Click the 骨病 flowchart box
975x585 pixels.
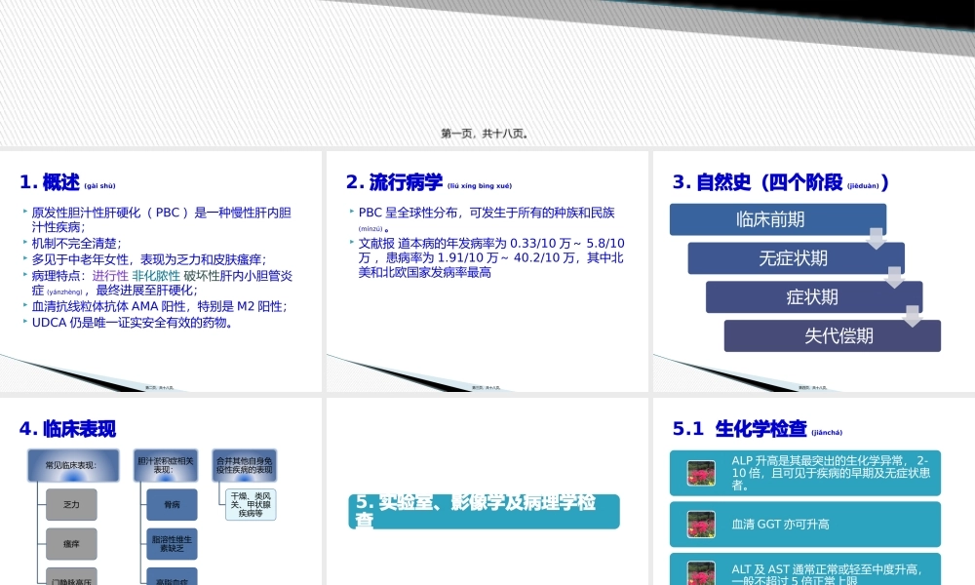[172, 504]
